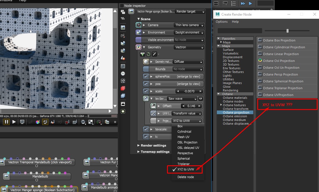Screen dimensions: 319x192
Task: Click the environment icon in inspector sidebar
Action: tap(123, 43)
